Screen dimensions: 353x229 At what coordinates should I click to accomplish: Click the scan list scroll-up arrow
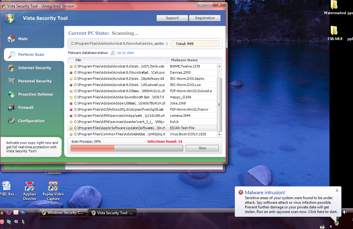point(219,66)
